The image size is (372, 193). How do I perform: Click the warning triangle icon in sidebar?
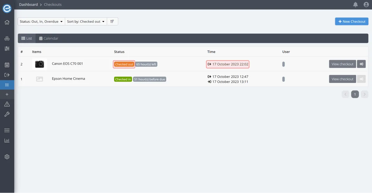pyautogui.click(x=7, y=104)
